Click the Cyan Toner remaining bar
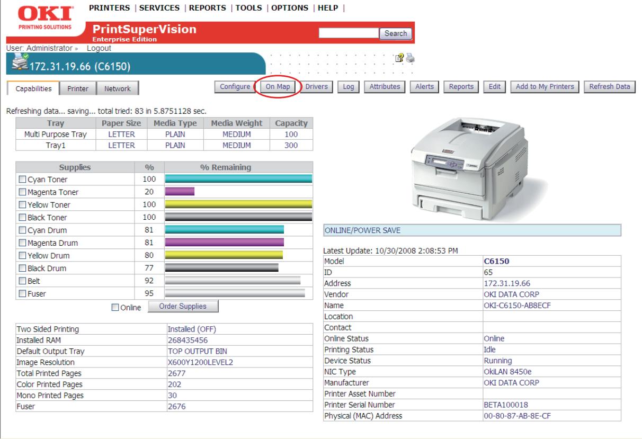 tap(239, 179)
